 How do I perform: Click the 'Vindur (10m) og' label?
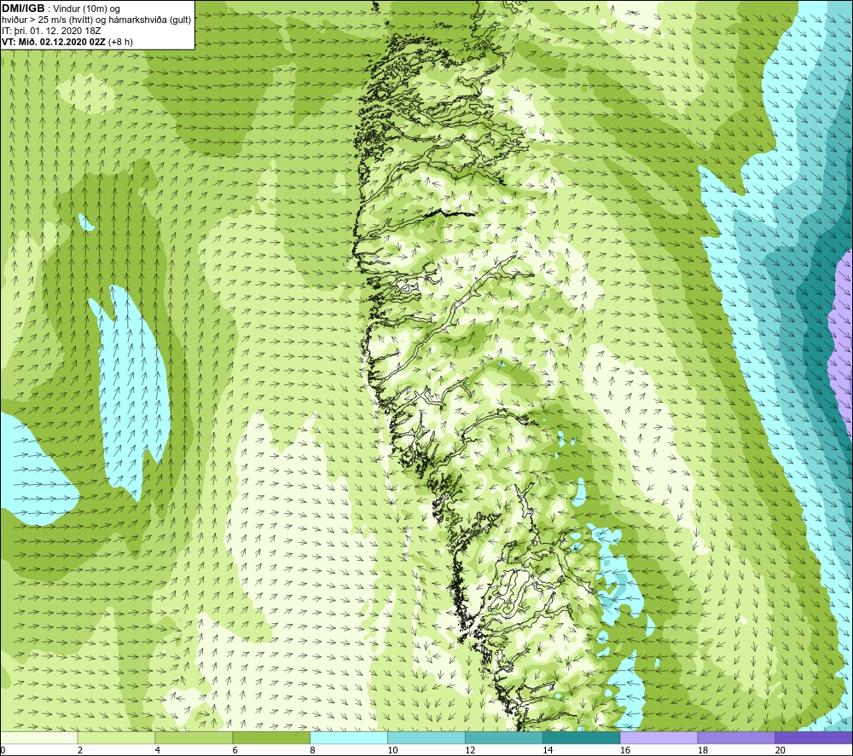(x=86, y=9)
